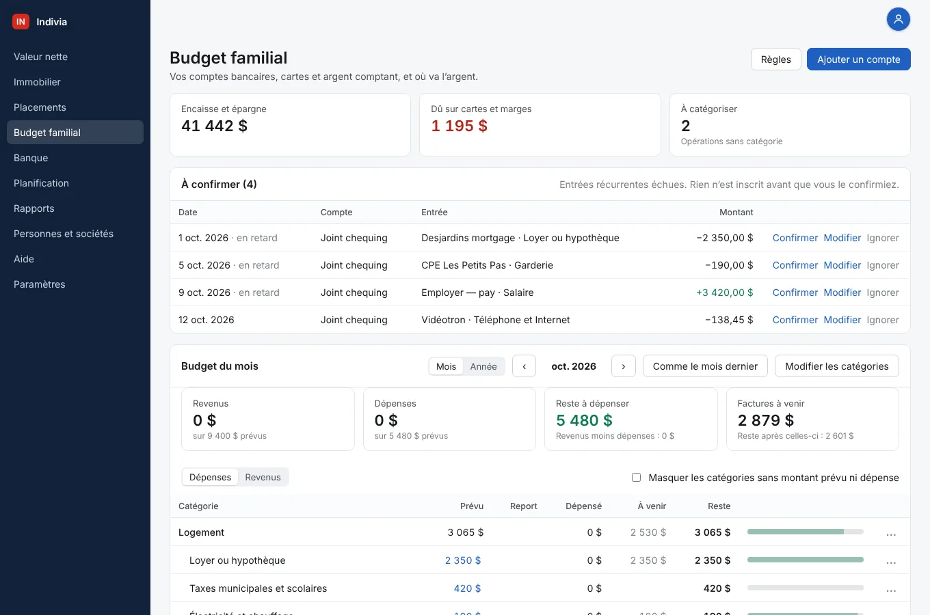Confirm the Employer pay entry
930x615 pixels.
click(795, 292)
